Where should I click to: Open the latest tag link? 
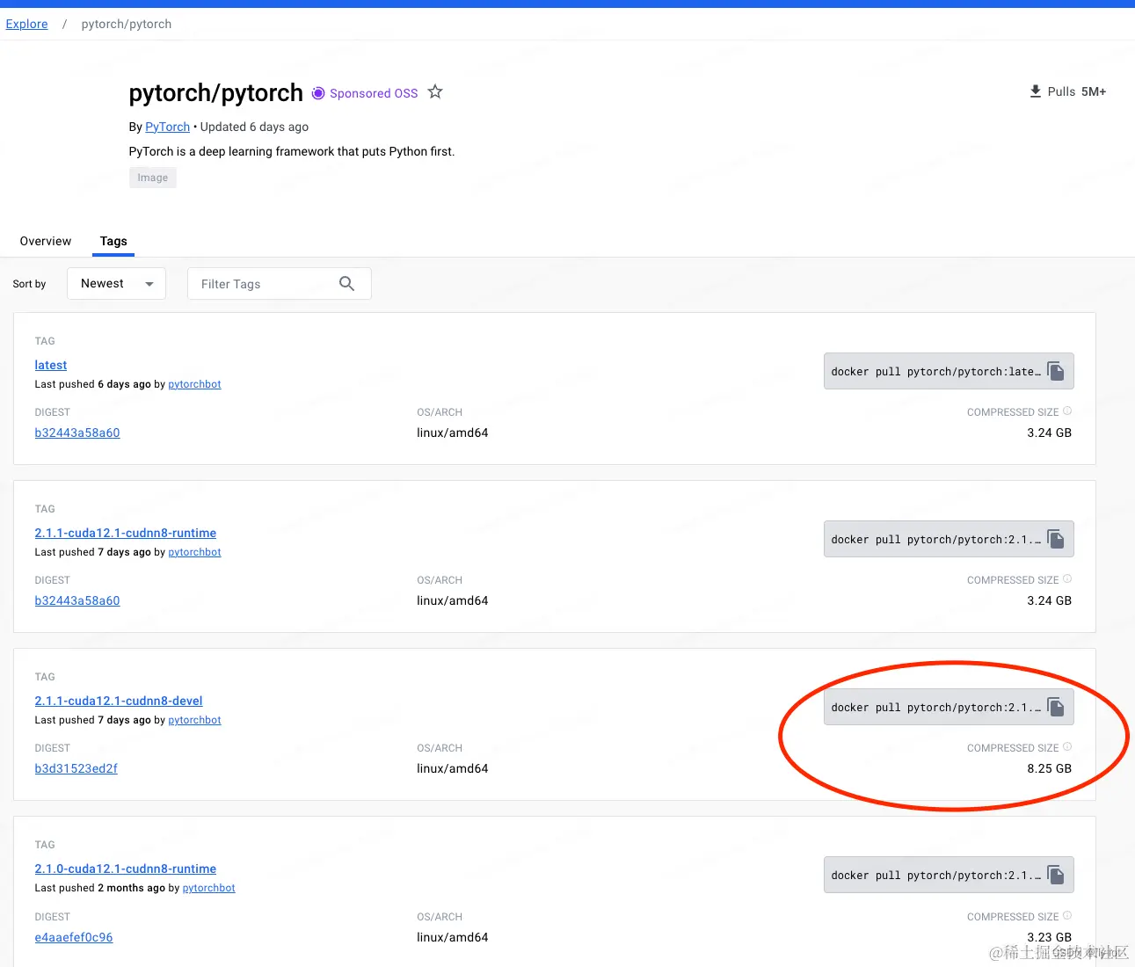51,365
